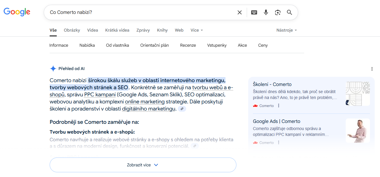The width and height of the screenshot is (380, 177).
Task: Click the 'Podrobněji se Comerto zaměřuje na:' heading
Action: pyautogui.click(x=94, y=122)
